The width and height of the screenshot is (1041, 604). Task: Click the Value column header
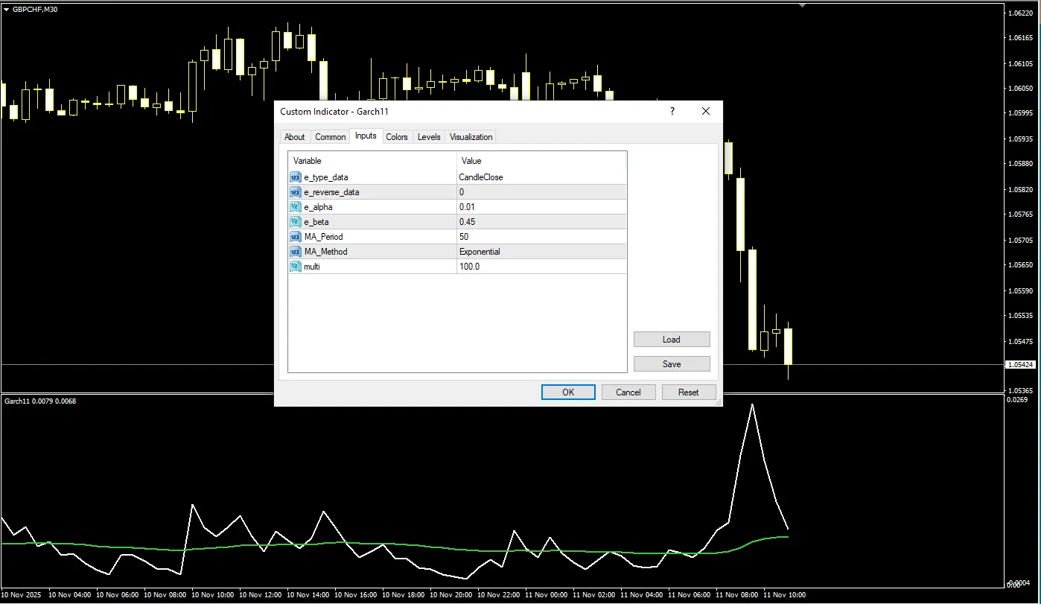tap(471, 161)
